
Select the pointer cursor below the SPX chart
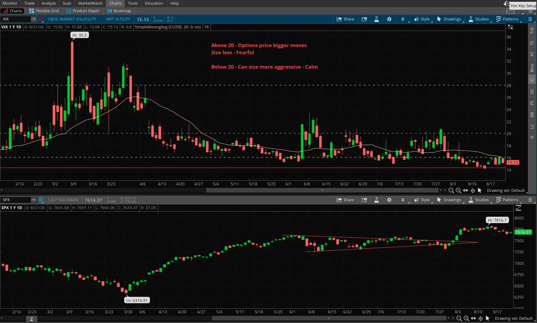point(488,318)
